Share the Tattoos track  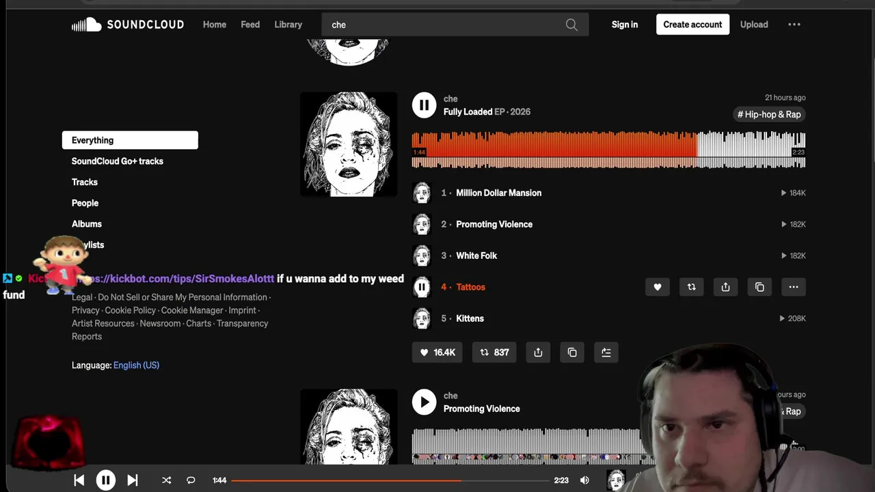coord(726,287)
